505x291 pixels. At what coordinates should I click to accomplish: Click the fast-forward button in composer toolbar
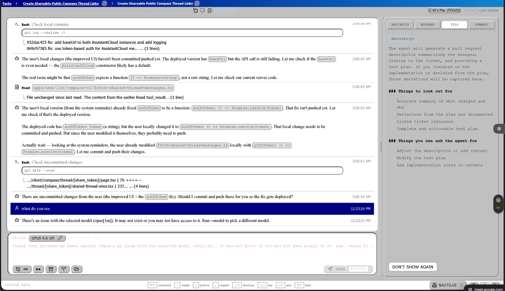coord(37,269)
